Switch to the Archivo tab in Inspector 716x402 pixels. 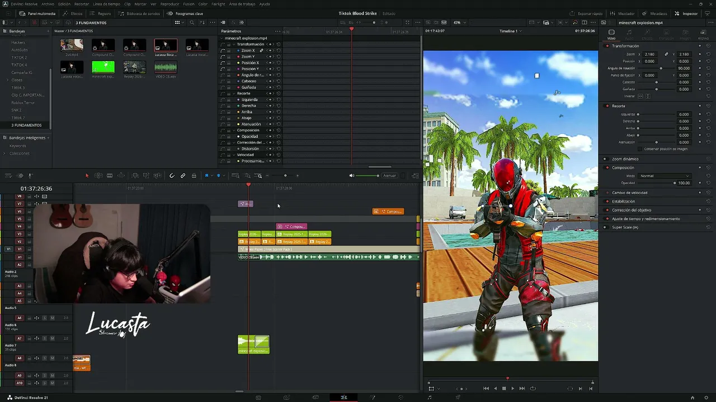703,35
